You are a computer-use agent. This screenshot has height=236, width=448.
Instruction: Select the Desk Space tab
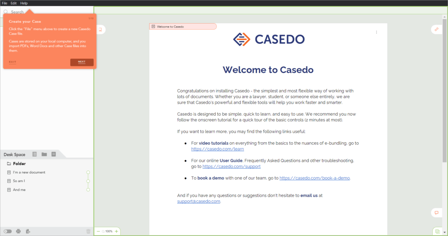(14, 154)
